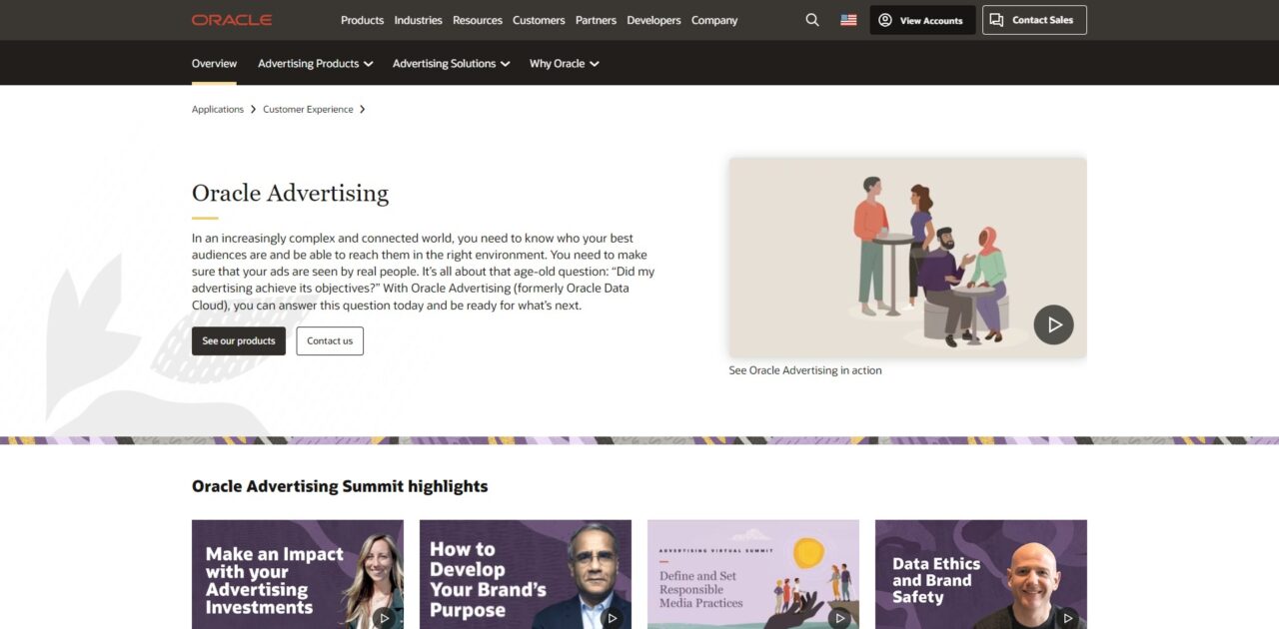Click the See Oracle Advertising in action caption

coord(805,370)
